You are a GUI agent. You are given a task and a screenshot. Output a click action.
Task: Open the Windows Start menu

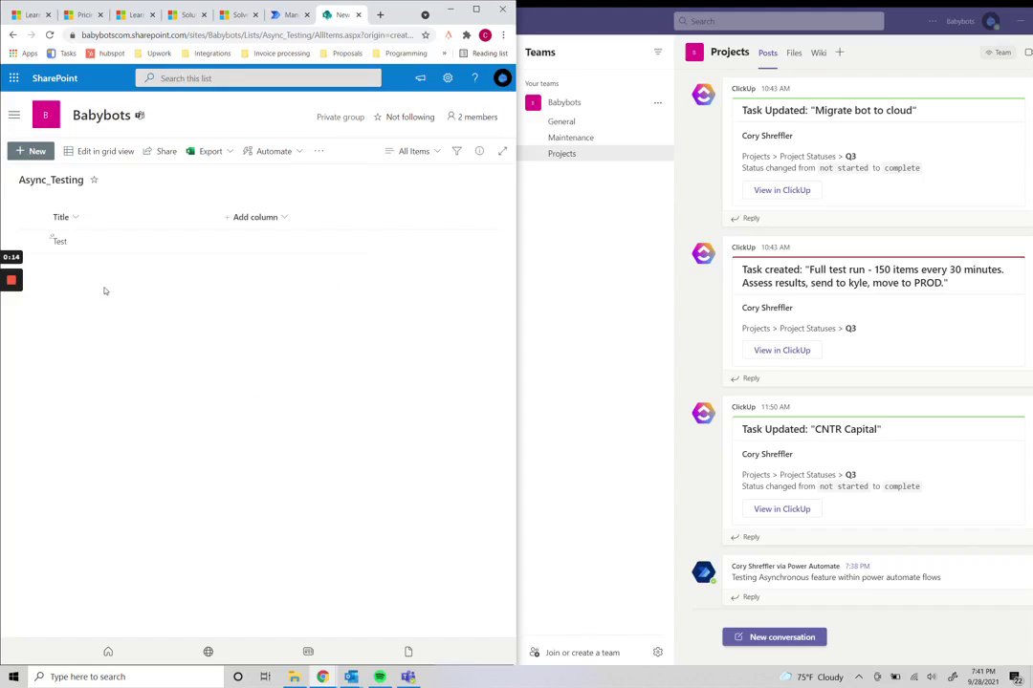[x=13, y=677]
